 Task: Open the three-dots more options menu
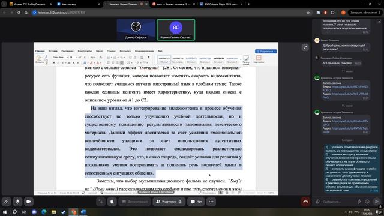(x=211, y=202)
